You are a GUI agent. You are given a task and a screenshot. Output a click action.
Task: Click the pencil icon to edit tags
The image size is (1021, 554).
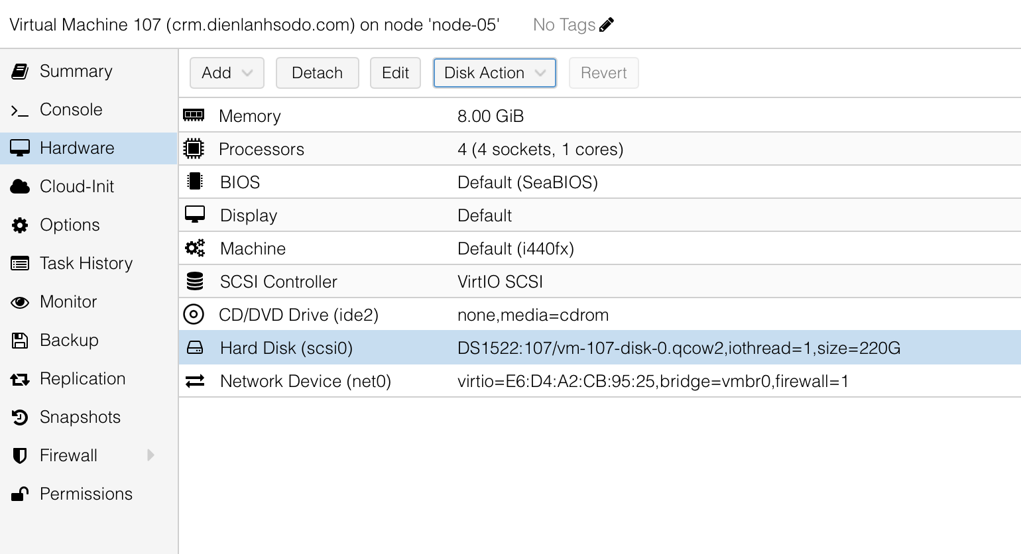[607, 25]
